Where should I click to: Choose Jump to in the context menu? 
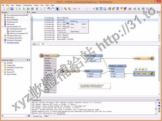click(x=77, y=21)
